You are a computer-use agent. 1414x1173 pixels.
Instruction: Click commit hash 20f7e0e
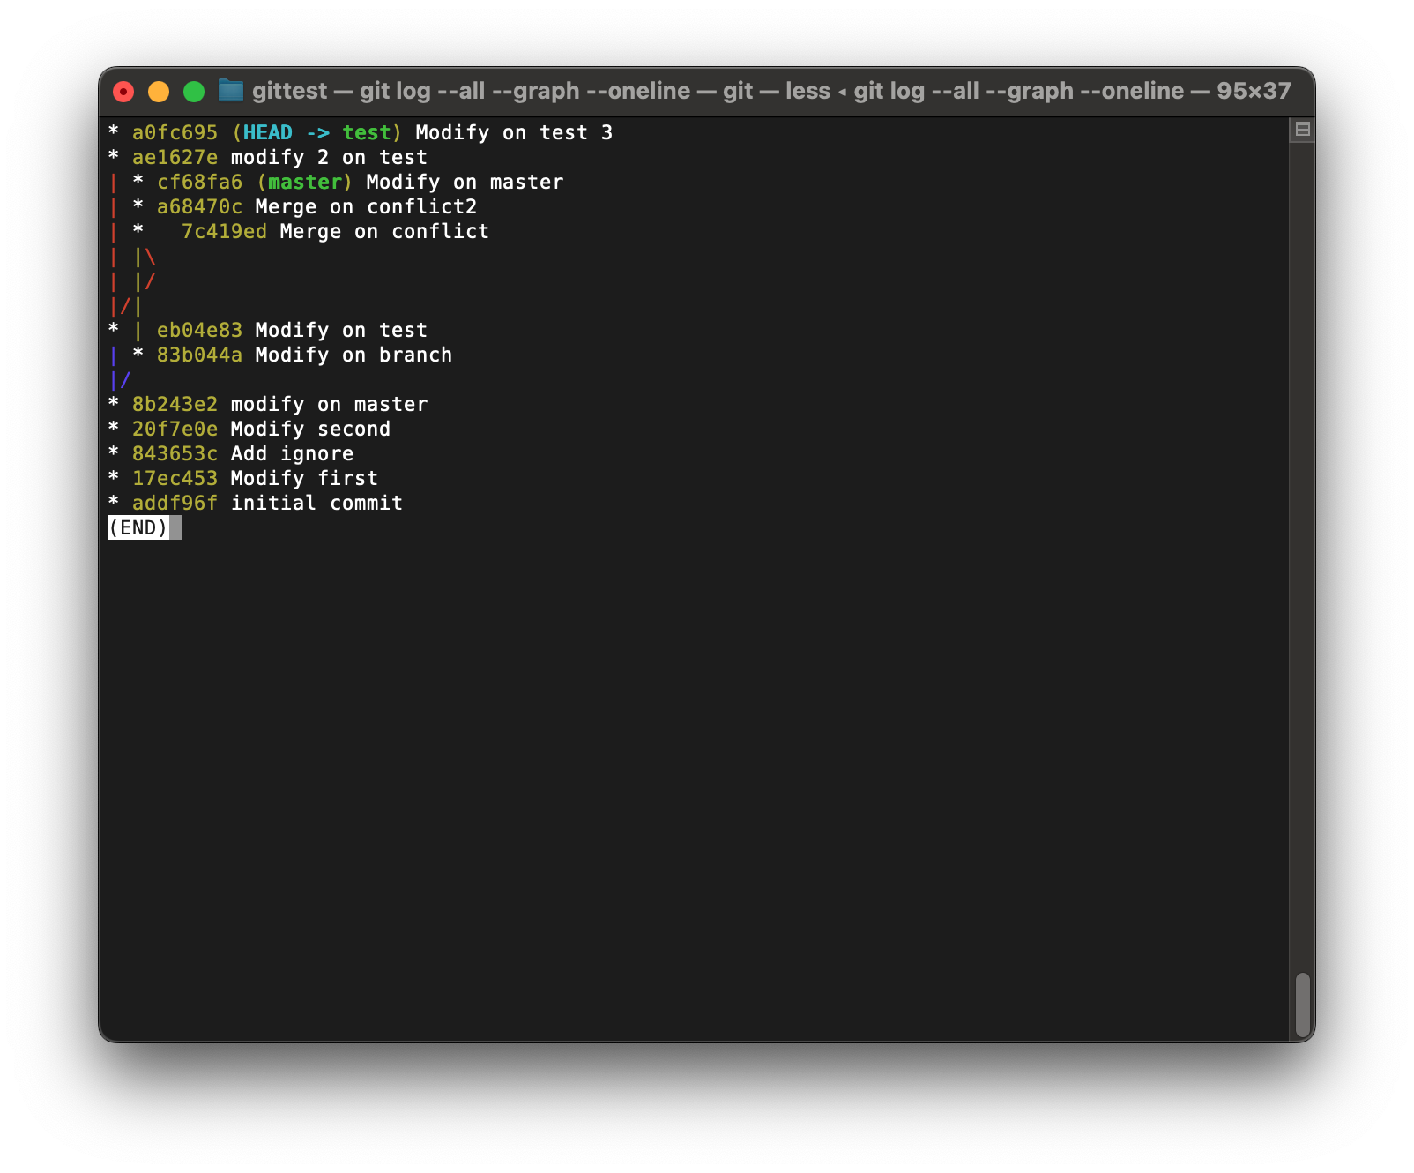pos(175,430)
